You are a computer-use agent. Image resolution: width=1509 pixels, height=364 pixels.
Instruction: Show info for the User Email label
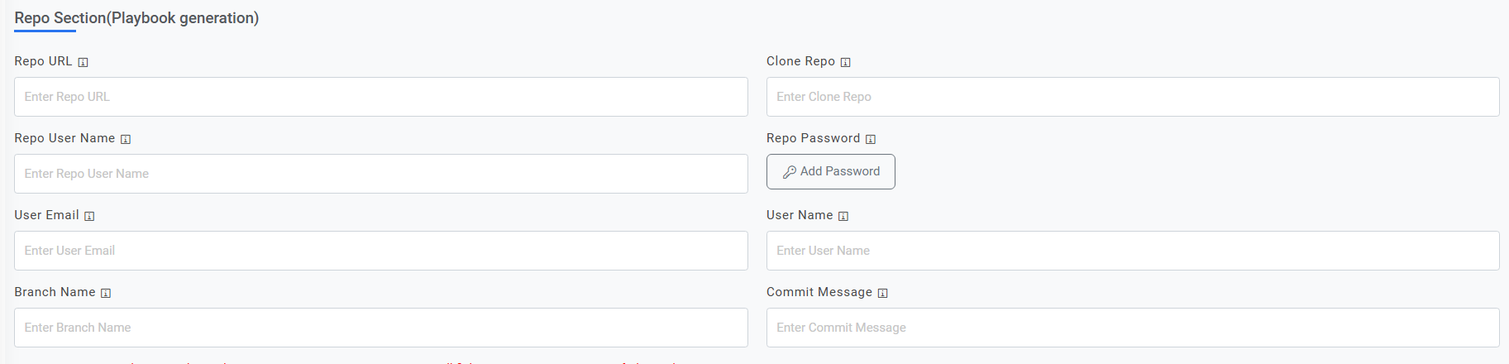89,216
